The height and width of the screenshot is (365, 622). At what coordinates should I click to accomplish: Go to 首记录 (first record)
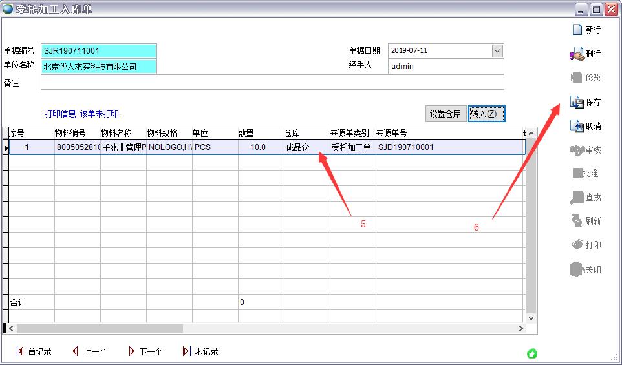coord(19,351)
